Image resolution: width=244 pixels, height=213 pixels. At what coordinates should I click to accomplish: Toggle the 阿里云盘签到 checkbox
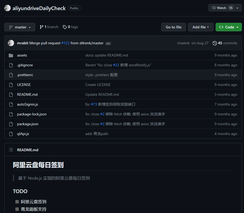point(17,202)
